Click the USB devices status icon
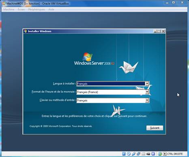Image resolution: width=189 pixels, height=157 pixels. [134, 154]
